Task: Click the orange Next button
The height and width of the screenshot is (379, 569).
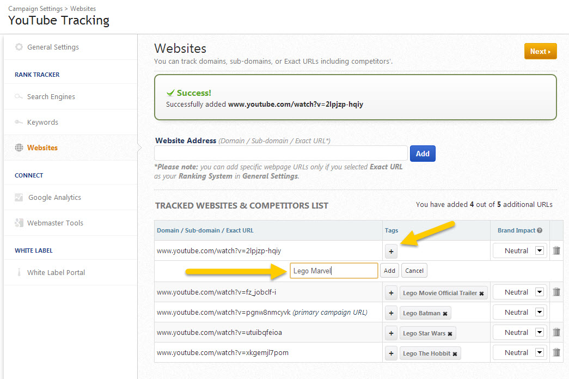Action: (540, 51)
